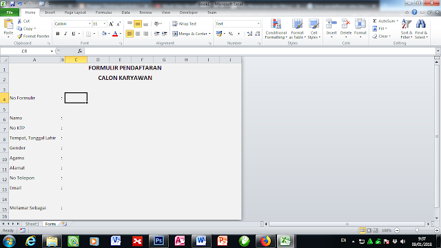
Task: Open the Text number format dropdown
Action: tap(258, 24)
